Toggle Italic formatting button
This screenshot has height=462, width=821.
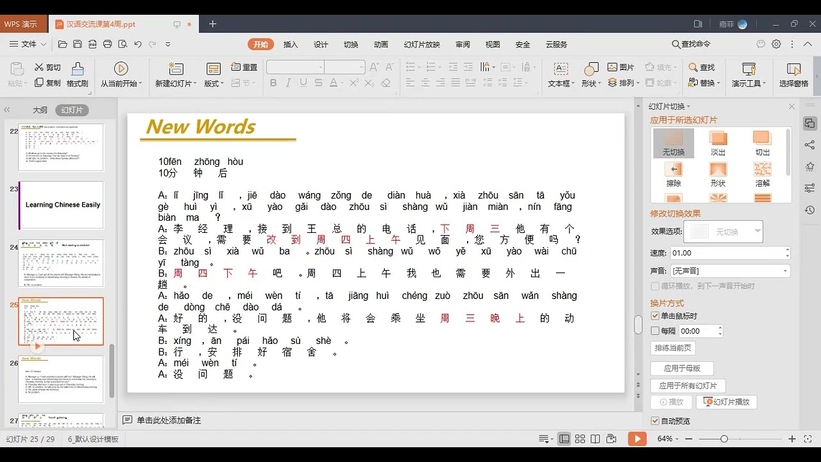point(288,83)
